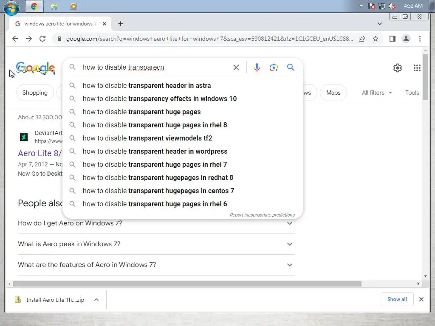The height and width of the screenshot is (326, 435).
Task: Click the vertical scrollbar down arrow
Action: tap(425, 276)
